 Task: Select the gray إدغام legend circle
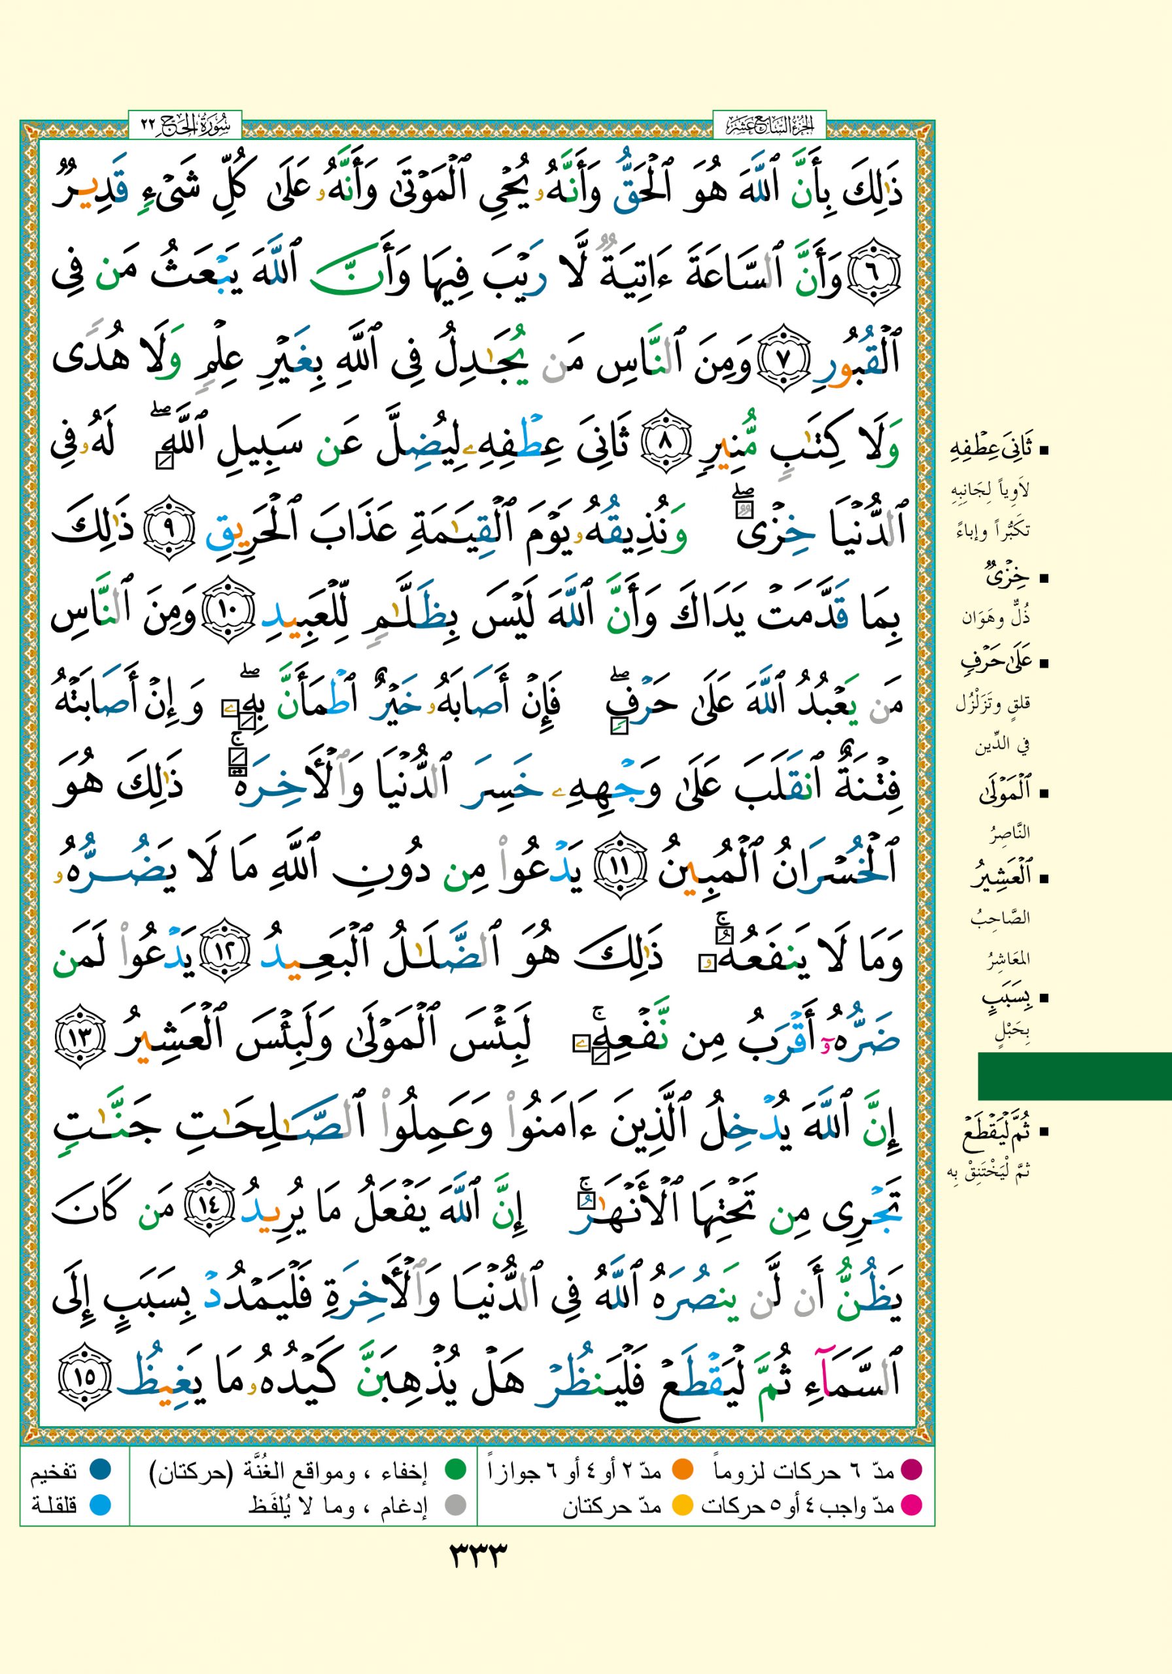point(456,1505)
